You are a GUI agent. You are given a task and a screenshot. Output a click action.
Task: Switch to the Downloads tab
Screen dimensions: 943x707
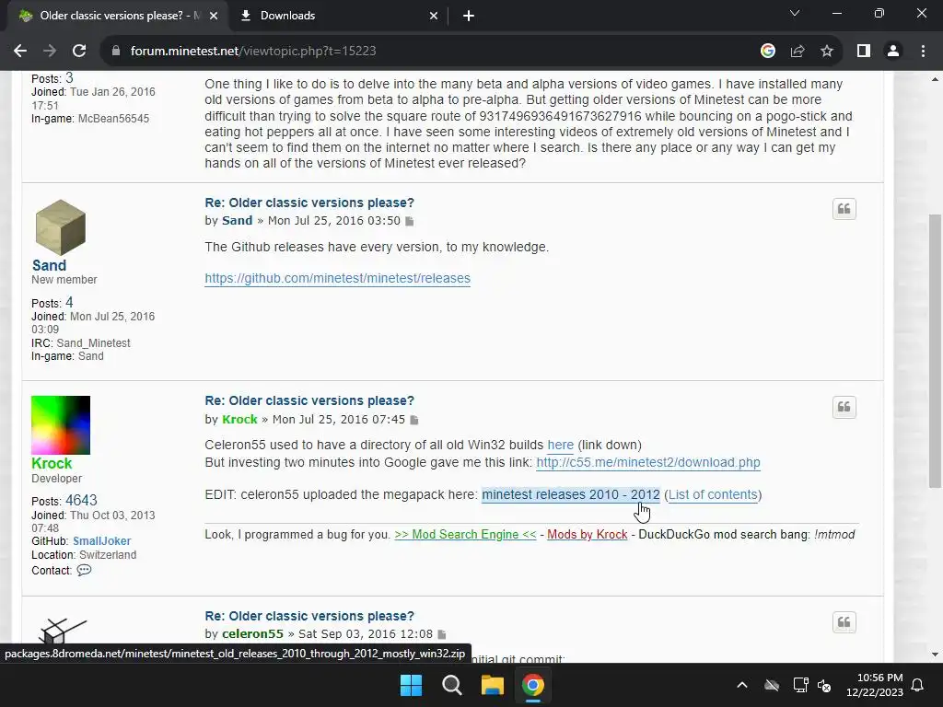point(338,16)
